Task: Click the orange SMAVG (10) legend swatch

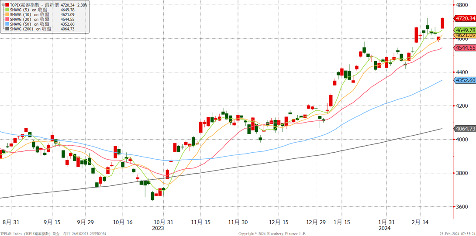Action: (x=7, y=14)
